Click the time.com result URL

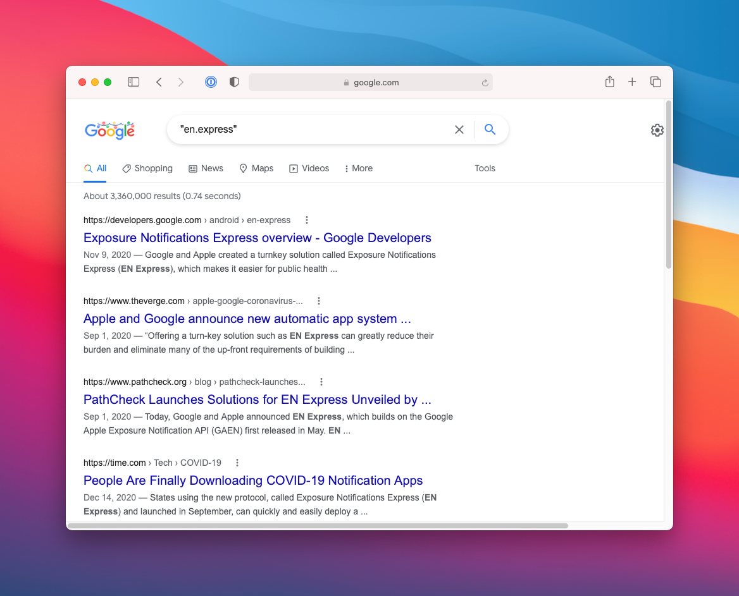click(152, 463)
